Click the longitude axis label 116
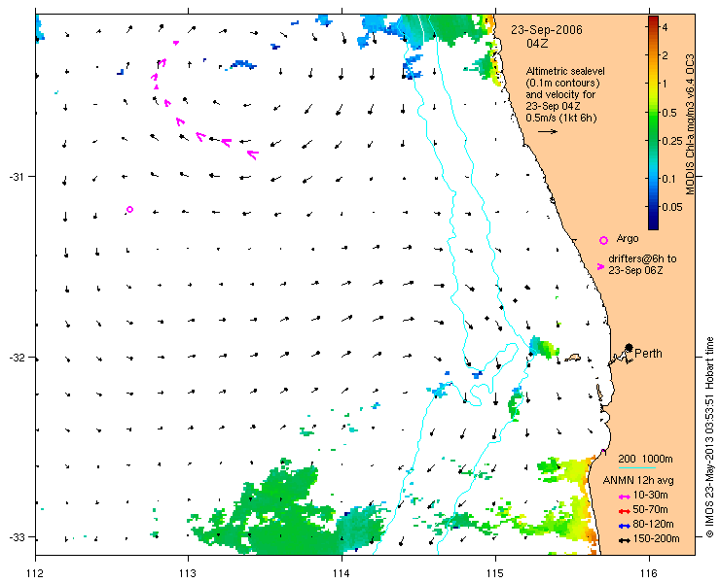 (649, 573)
